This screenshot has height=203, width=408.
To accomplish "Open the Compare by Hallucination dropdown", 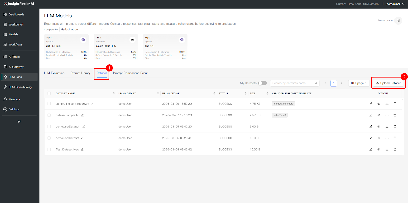I will pos(82,29).
